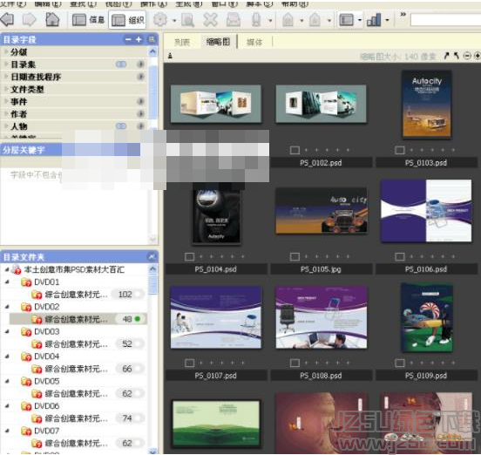Click the magnifier find-in-catalog icon
The height and width of the screenshot is (455, 481).
pyautogui.click(x=187, y=20)
